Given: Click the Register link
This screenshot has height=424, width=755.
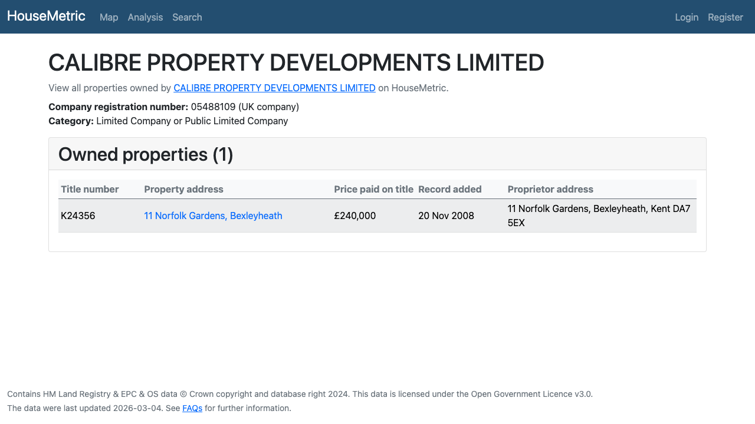Looking at the screenshot, I should pyautogui.click(x=725, y=17).
